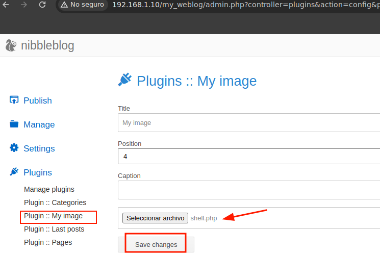380x254 pixels.
Task: Click the Seleccionar archivo file button
Action: [155, 218]
